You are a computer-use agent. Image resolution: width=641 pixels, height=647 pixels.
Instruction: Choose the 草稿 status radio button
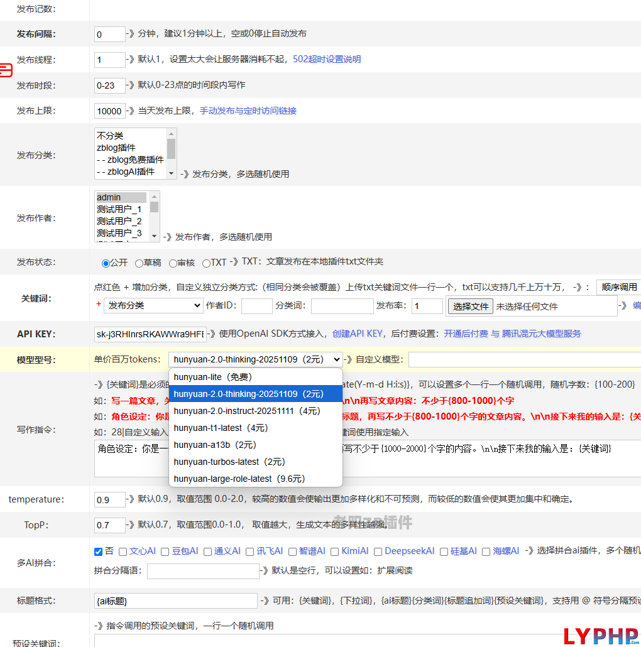tap(139, 263)
